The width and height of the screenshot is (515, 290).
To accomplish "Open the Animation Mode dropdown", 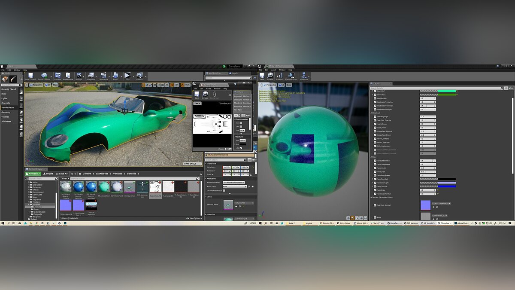I will point(235,183).
